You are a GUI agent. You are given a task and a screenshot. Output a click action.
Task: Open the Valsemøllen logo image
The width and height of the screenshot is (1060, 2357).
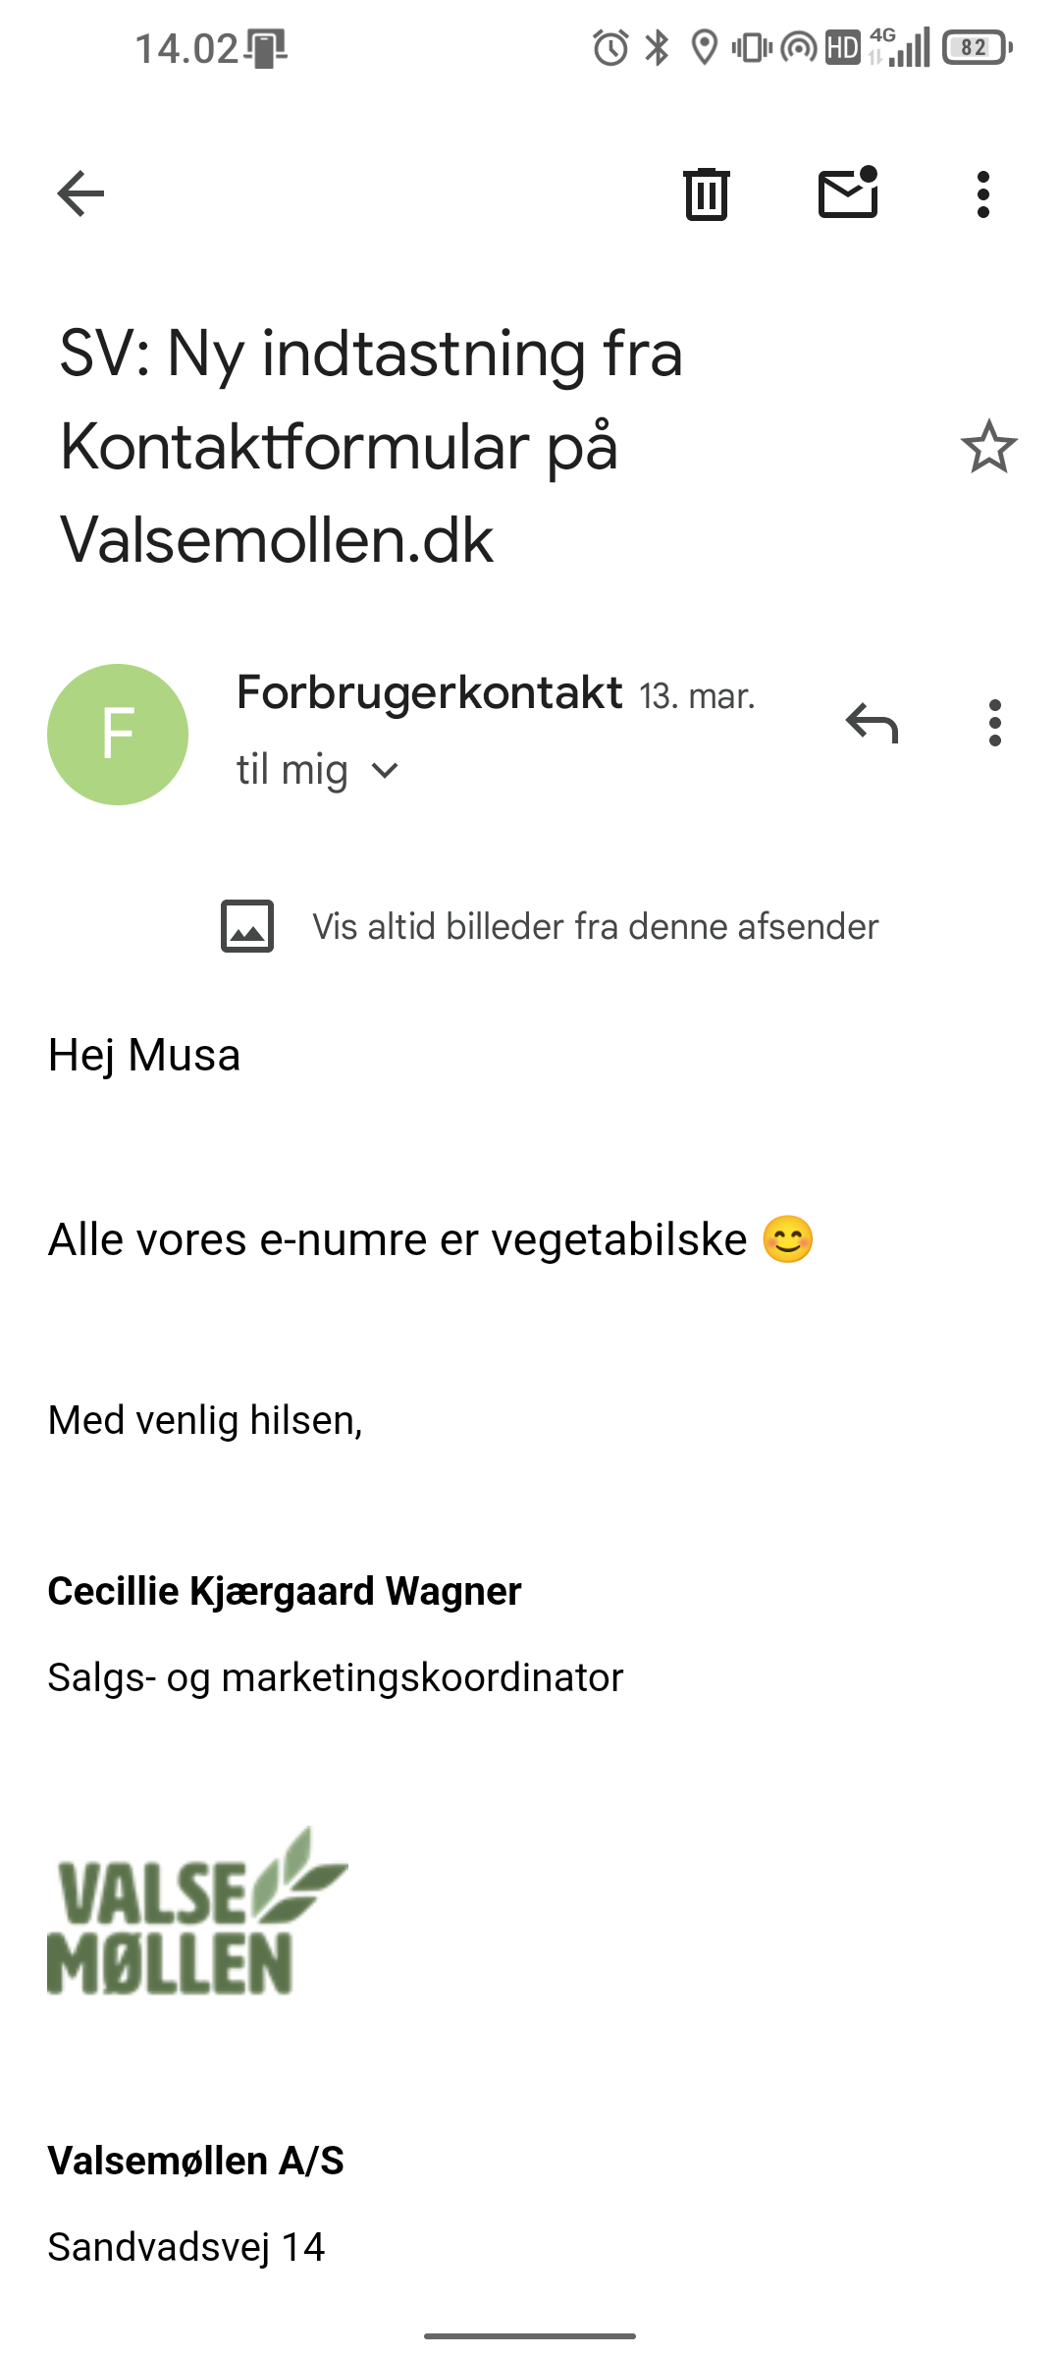[197, 1911]
